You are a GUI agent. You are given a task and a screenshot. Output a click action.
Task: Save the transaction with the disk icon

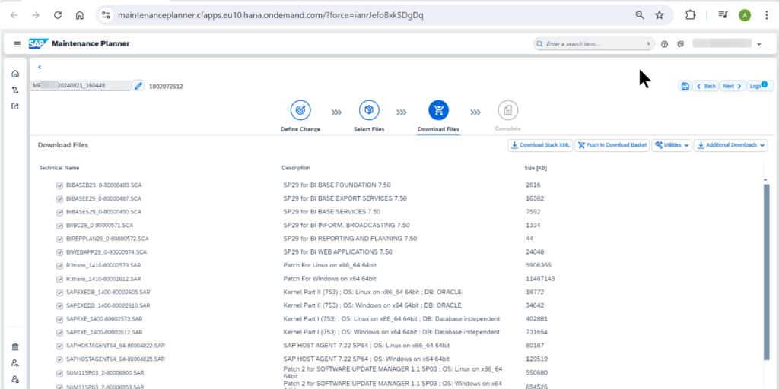point(685,86)
